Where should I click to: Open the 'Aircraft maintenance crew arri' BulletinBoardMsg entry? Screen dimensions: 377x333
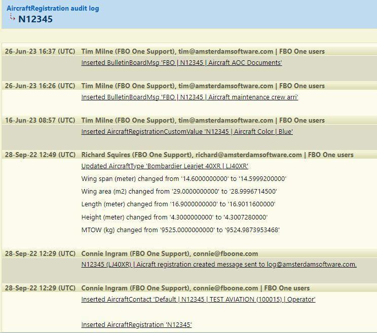(x=190, y=97)
